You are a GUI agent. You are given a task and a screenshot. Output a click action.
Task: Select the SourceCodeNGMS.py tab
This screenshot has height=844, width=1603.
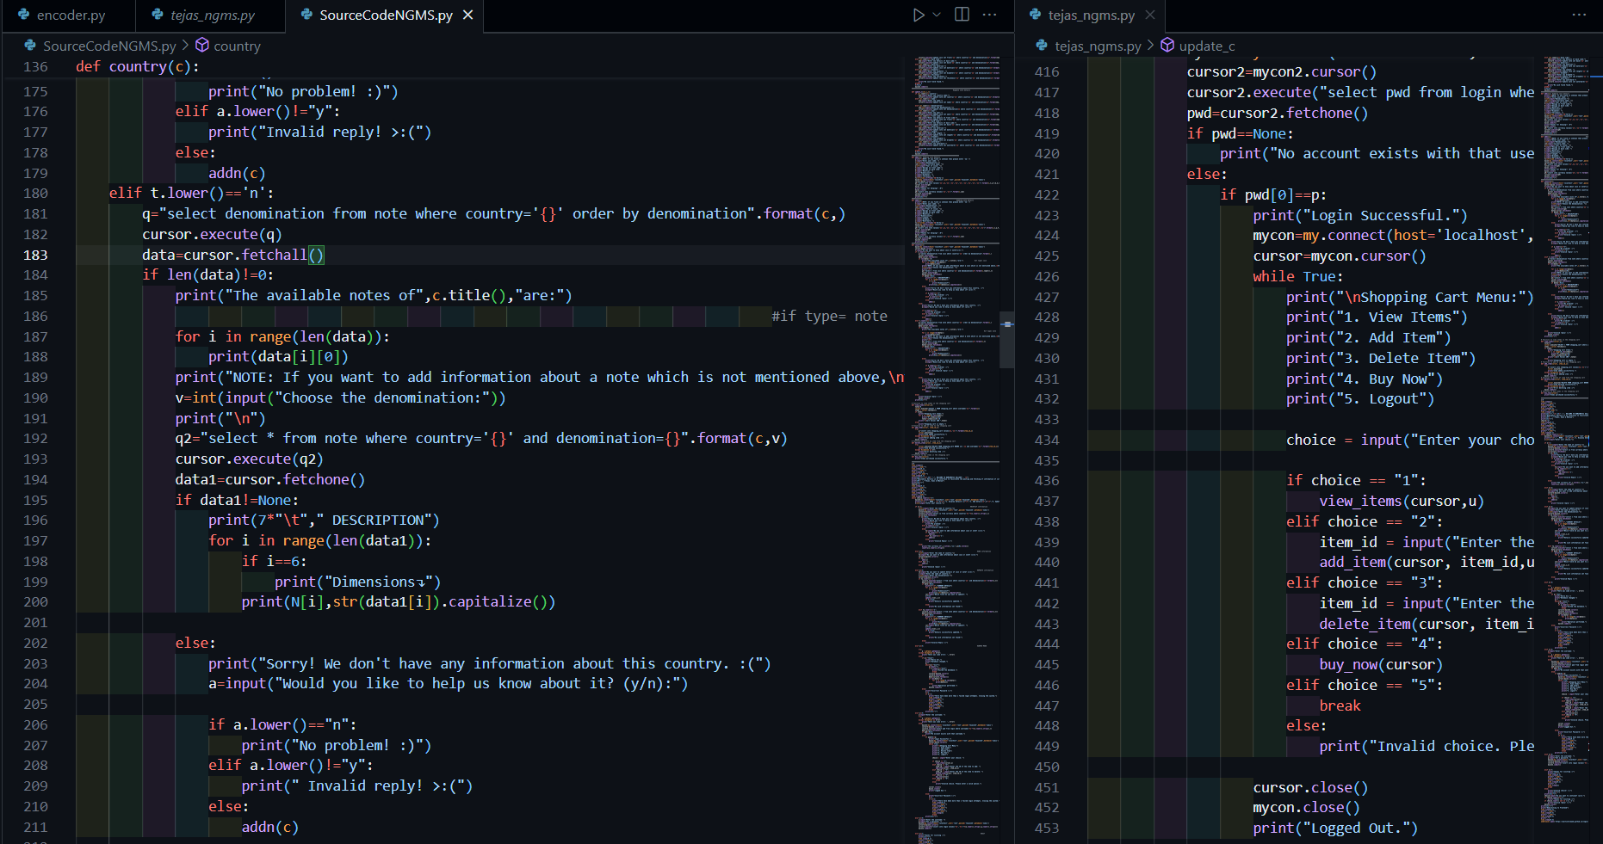point(386,15)
